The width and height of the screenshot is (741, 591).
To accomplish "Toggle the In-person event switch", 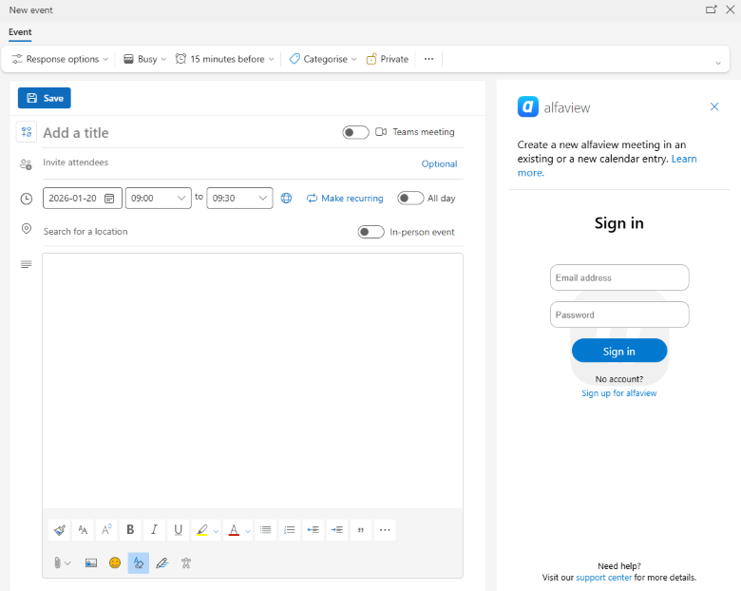I will (370, 232).
